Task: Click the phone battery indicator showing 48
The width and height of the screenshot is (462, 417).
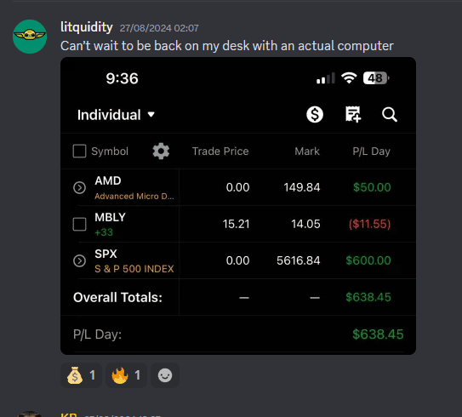Action: tap(376, 78)
